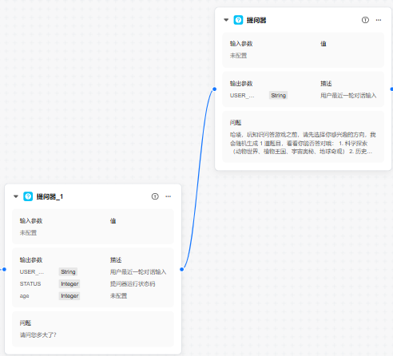This screenshot has height=356, width=393.
Task: Select the blue connection line between nodes
Action: tap(198, 179)
